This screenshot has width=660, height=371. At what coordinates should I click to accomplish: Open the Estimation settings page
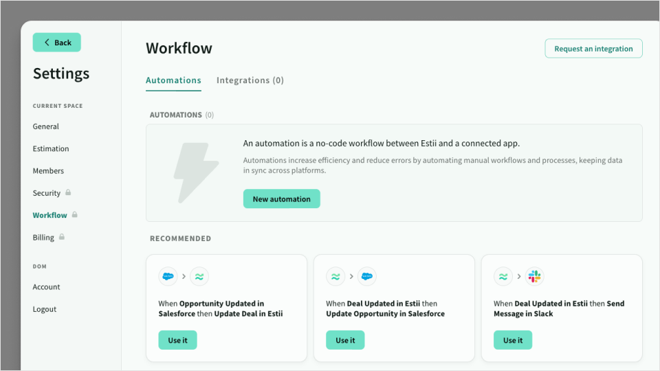coord(51,148)
